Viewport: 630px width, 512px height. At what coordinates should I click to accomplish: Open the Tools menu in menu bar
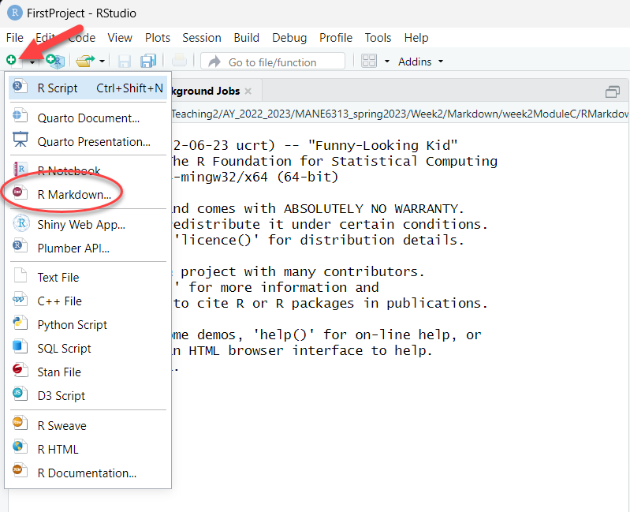pyautogui.click(x=378, y=38)
